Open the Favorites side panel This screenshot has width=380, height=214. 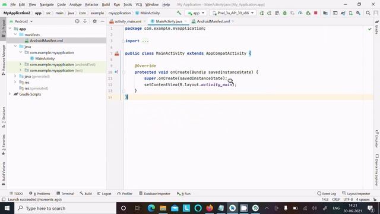click(4, 145)
